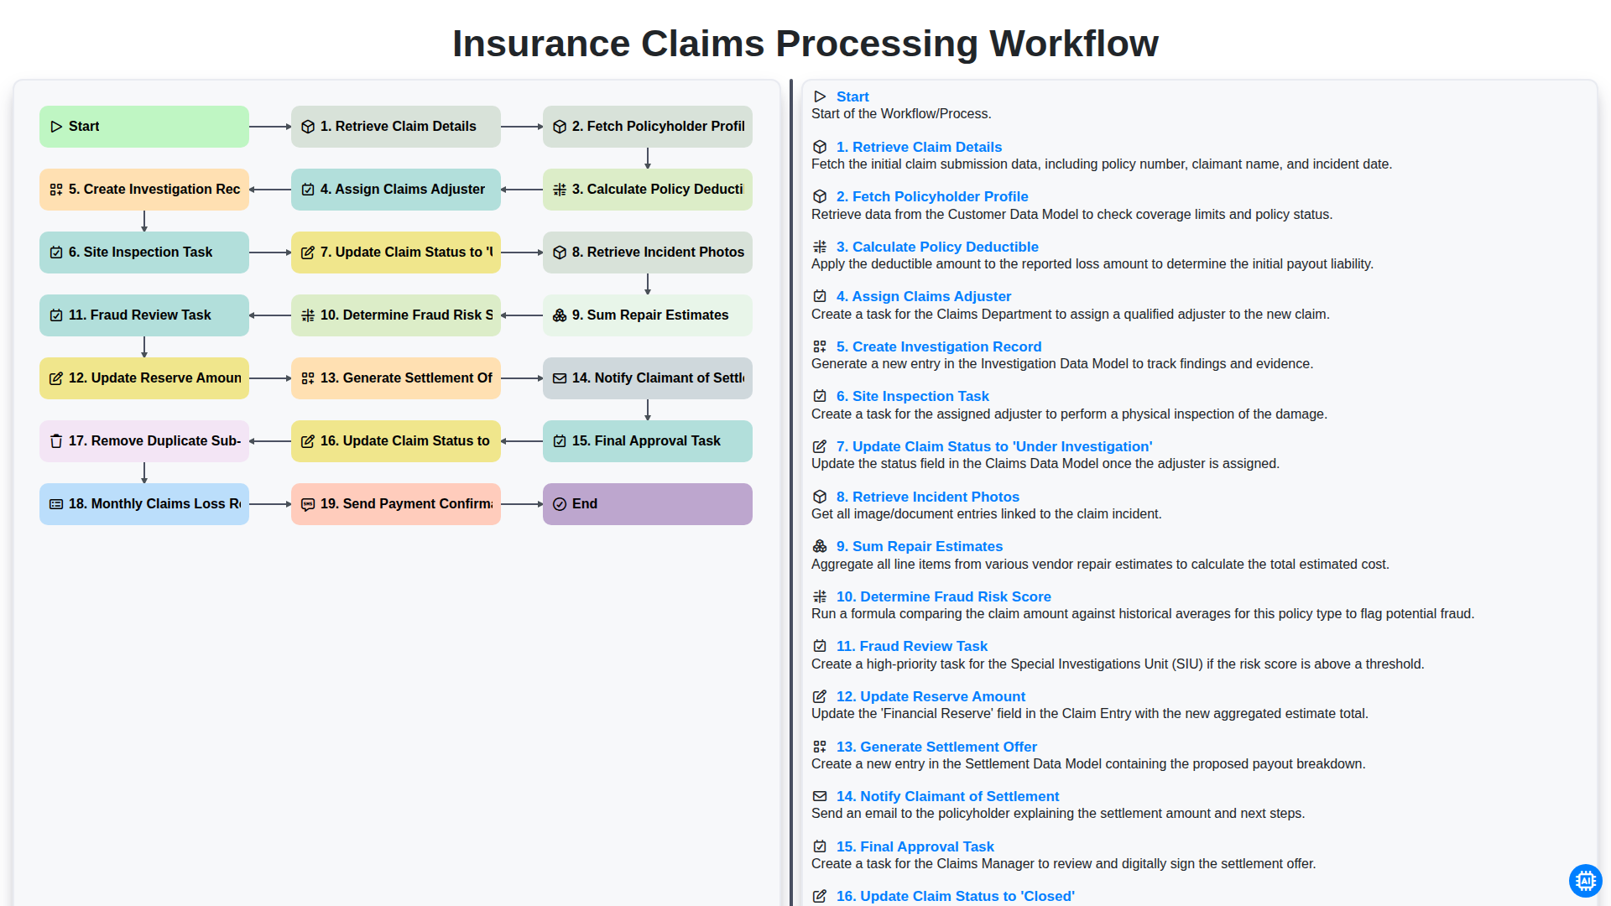Open the 10. Determine Fraud Risk Score link

coord(944,596)
